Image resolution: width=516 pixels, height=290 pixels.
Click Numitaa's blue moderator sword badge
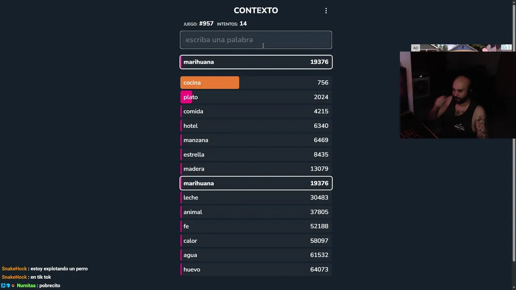pos(3,286)
